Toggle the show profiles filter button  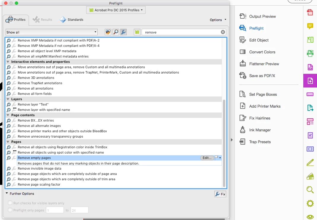pos(108,32)
